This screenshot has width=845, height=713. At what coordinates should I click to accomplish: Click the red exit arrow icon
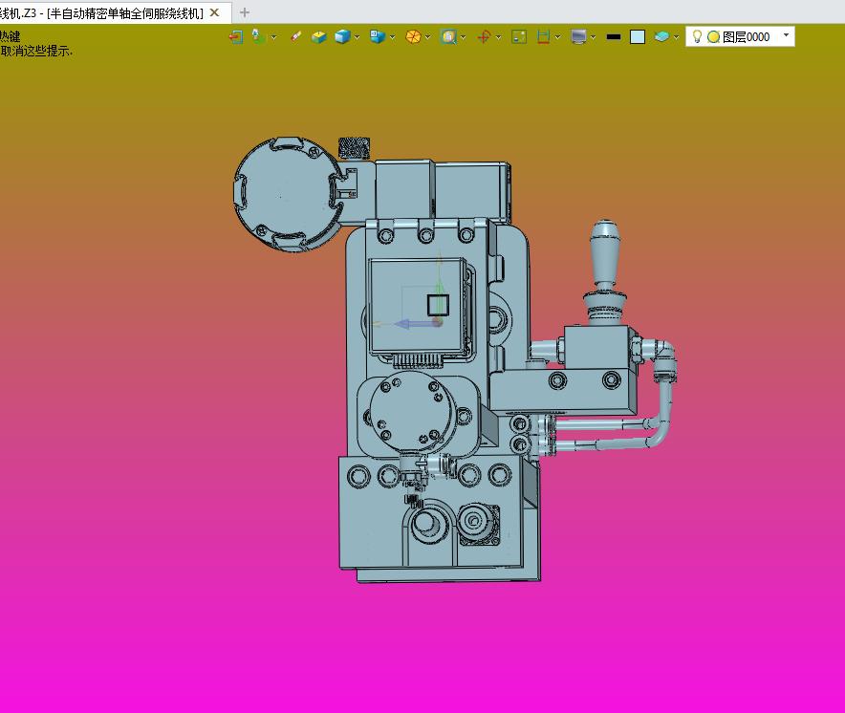click(235, 36)
